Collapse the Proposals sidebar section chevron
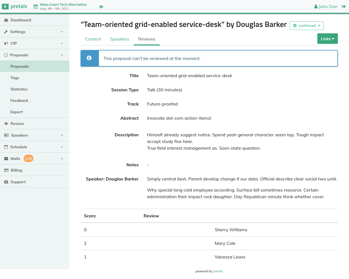 click(x=62, y=55)
